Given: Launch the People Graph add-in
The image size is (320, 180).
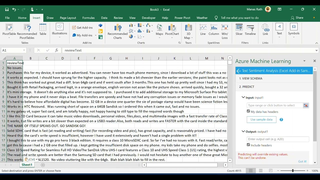Looking at the screenshot, I should pos(100,37).
